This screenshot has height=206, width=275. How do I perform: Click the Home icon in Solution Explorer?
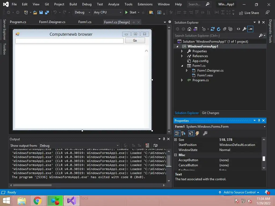[x=189, y=29]
